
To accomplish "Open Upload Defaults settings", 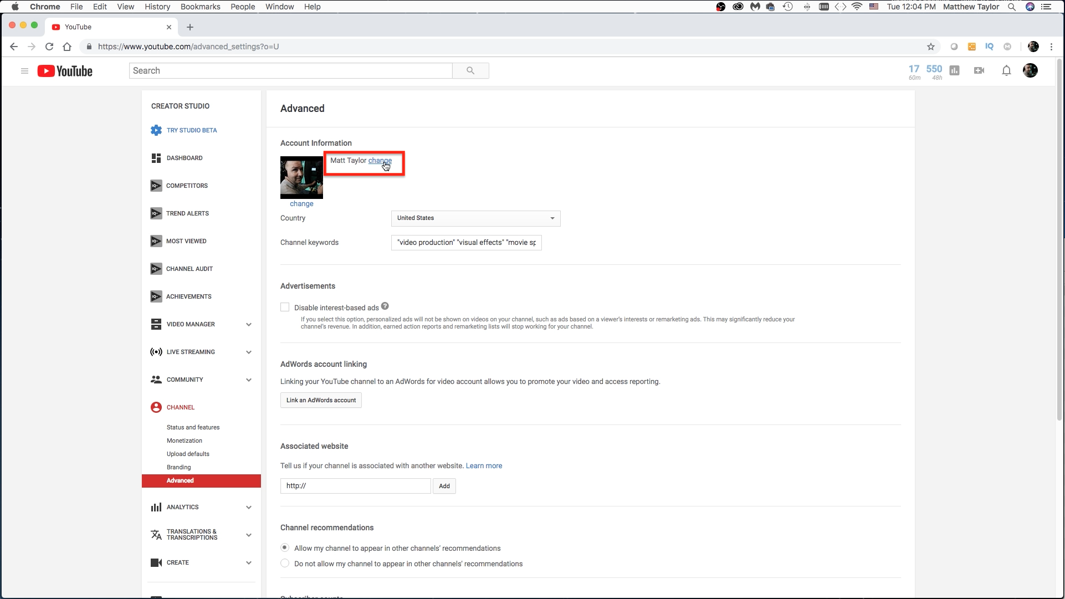I will coord(188,453).
